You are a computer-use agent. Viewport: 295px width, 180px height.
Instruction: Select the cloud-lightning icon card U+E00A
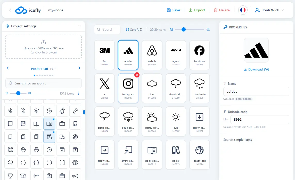[x=104, y=122]
